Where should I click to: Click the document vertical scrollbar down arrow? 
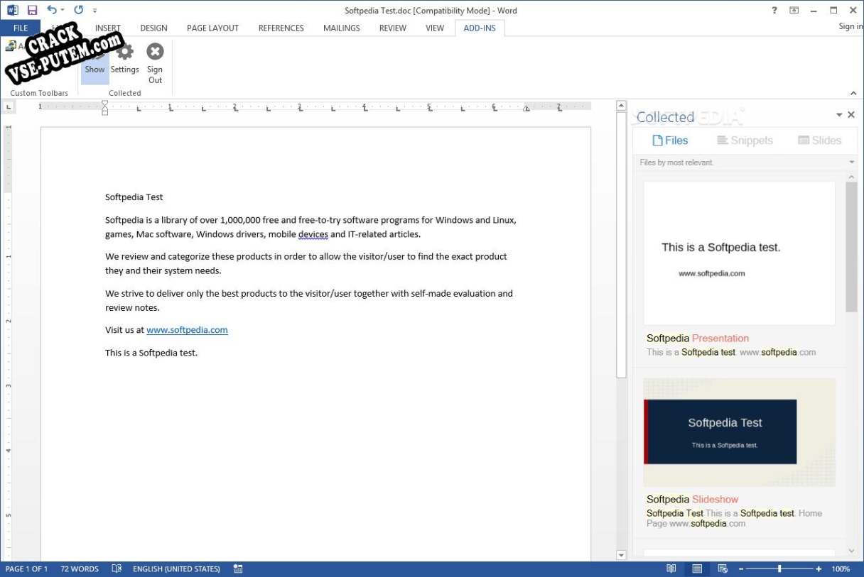tap(621, 555)
